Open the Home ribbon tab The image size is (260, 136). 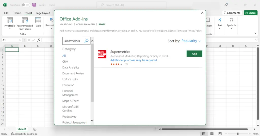[17, 13]
